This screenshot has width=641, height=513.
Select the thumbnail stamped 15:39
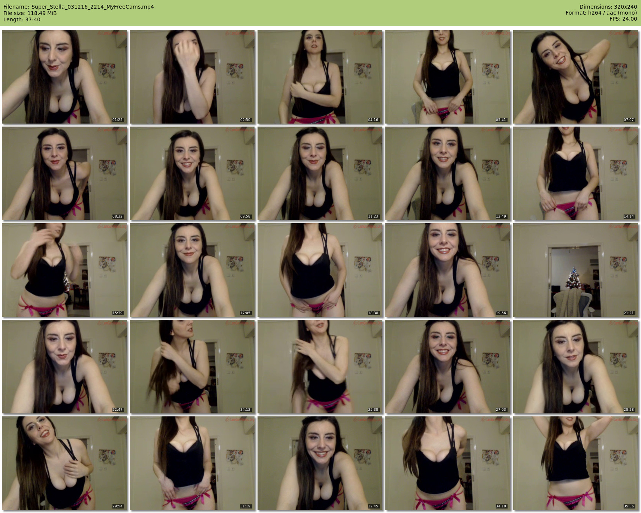[x=64, y=270]
